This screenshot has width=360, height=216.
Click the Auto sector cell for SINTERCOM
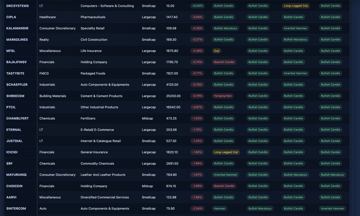coord(43,208)
